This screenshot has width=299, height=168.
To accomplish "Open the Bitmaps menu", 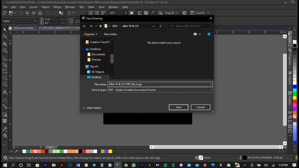I will pos(70,7).
